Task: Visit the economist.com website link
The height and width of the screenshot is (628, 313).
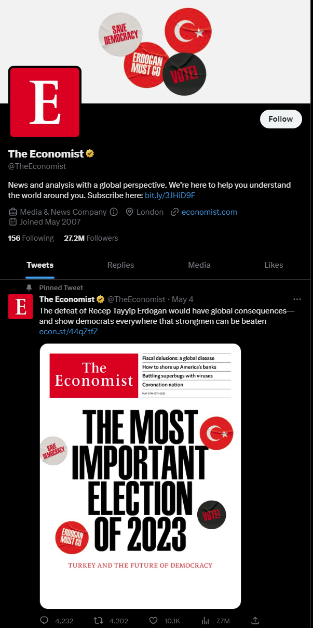Action: (x=209, y=212)
